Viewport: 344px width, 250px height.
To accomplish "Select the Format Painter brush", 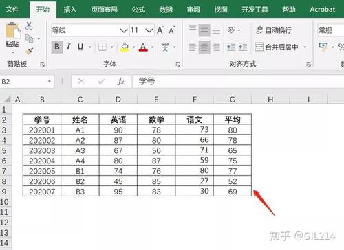I will (x=30, y=51).
